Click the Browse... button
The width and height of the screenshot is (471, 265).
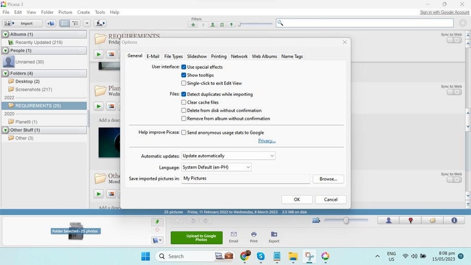pyautogui.click(x=328, y=179)
